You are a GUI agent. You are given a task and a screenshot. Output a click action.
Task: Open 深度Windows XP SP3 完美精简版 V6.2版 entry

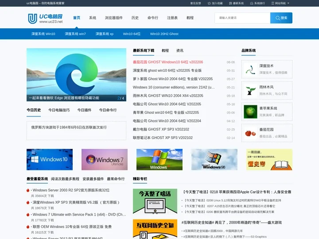(x=76, y=202)
